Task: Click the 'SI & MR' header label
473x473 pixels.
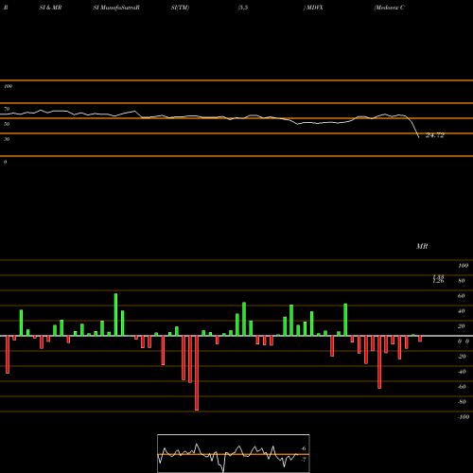Action: [x=50, y=8]
